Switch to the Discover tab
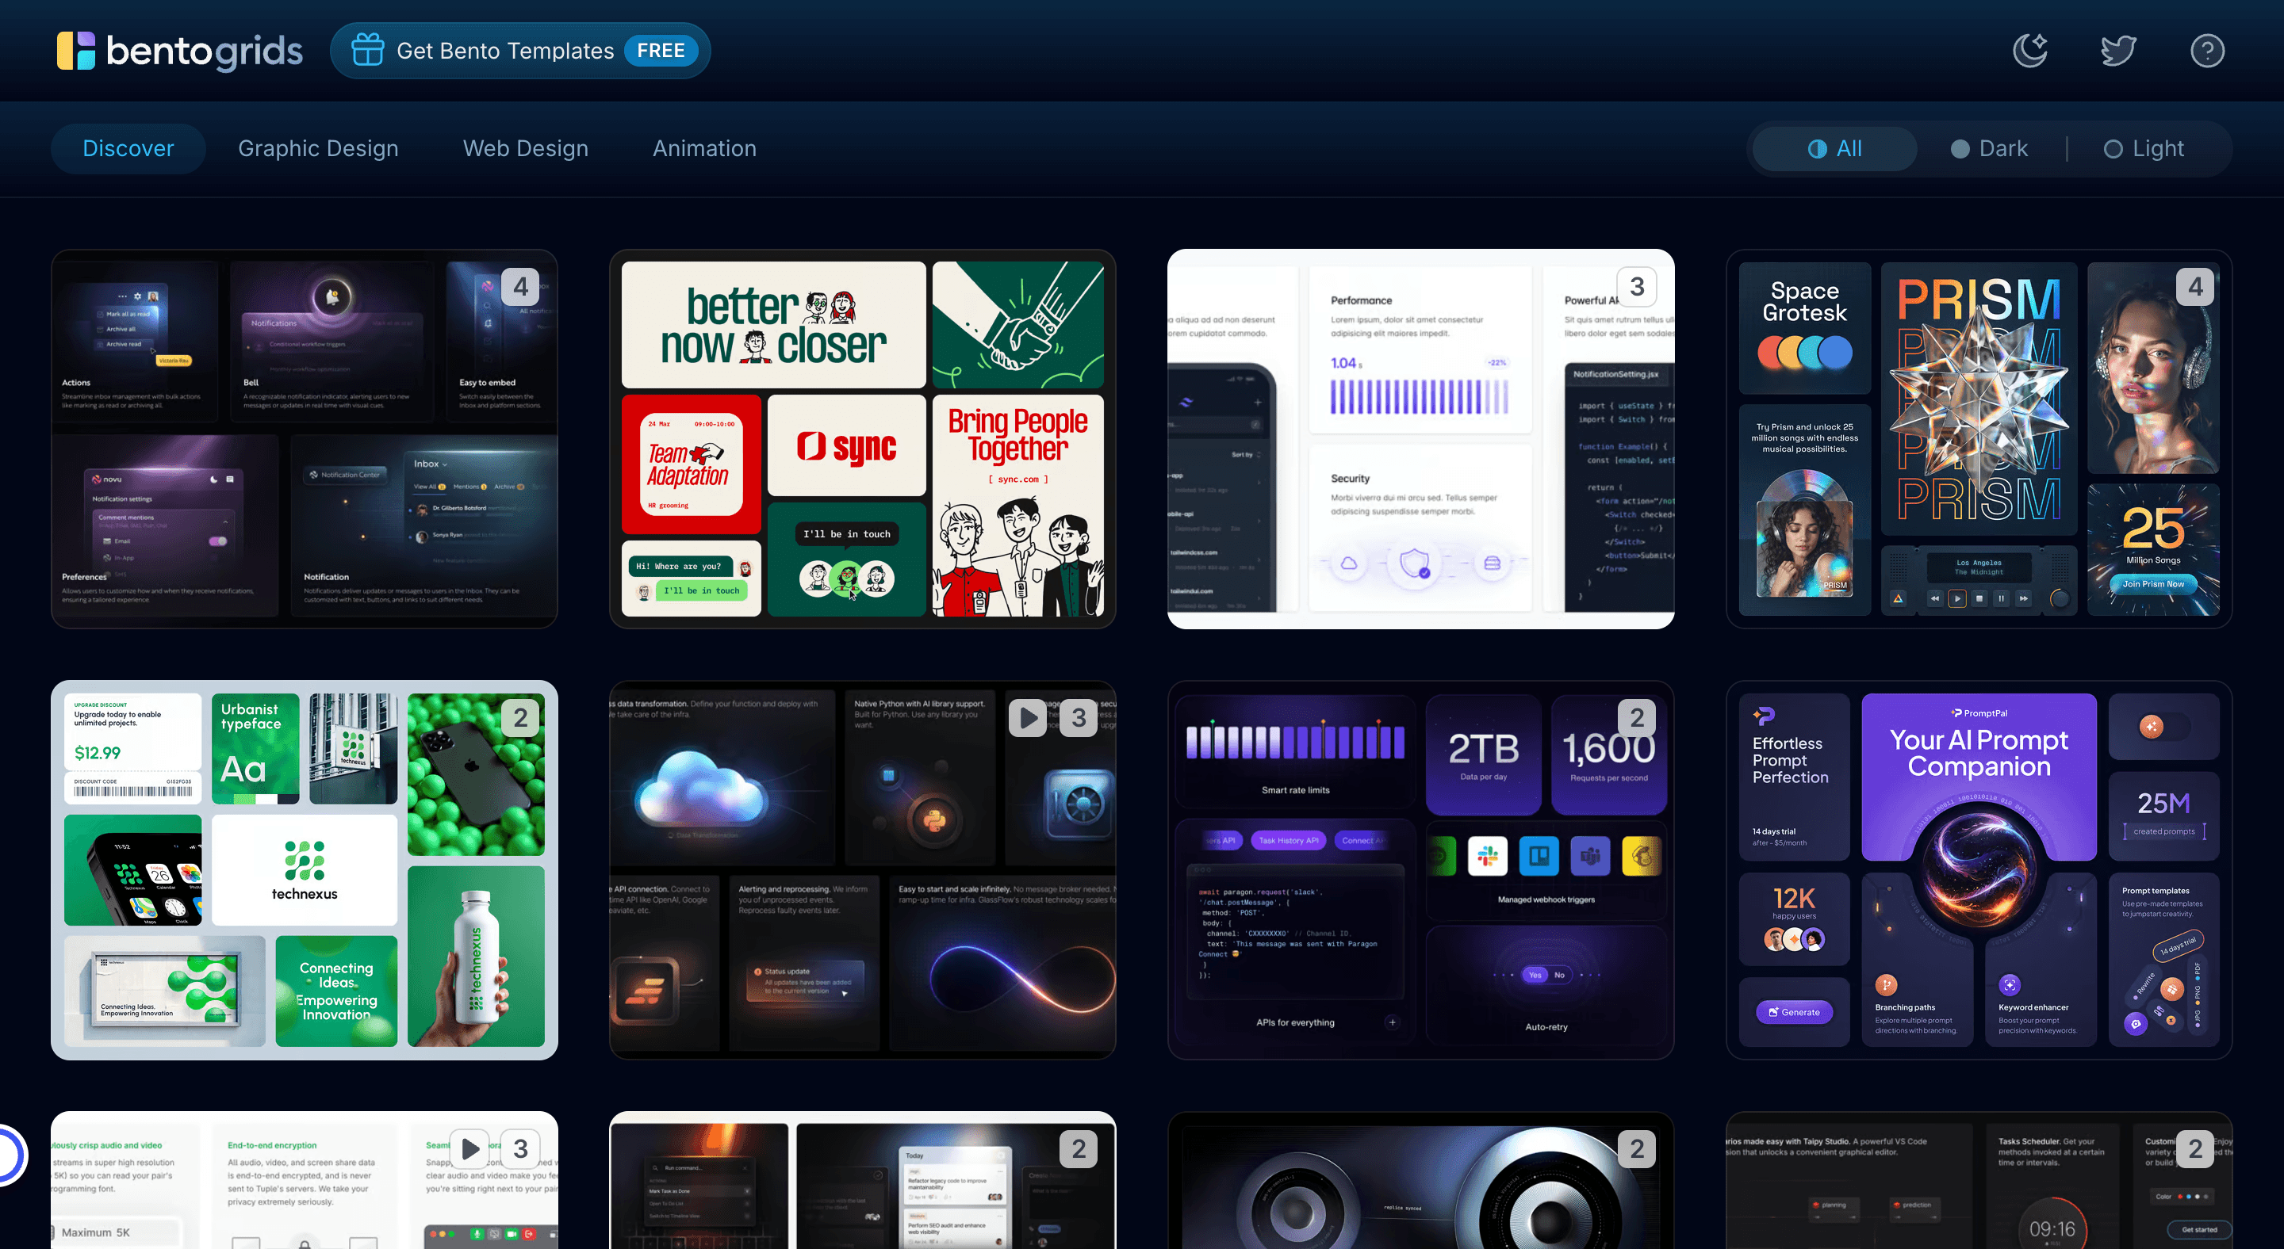Screen dimensions: 2284x1249 [128, 149]
